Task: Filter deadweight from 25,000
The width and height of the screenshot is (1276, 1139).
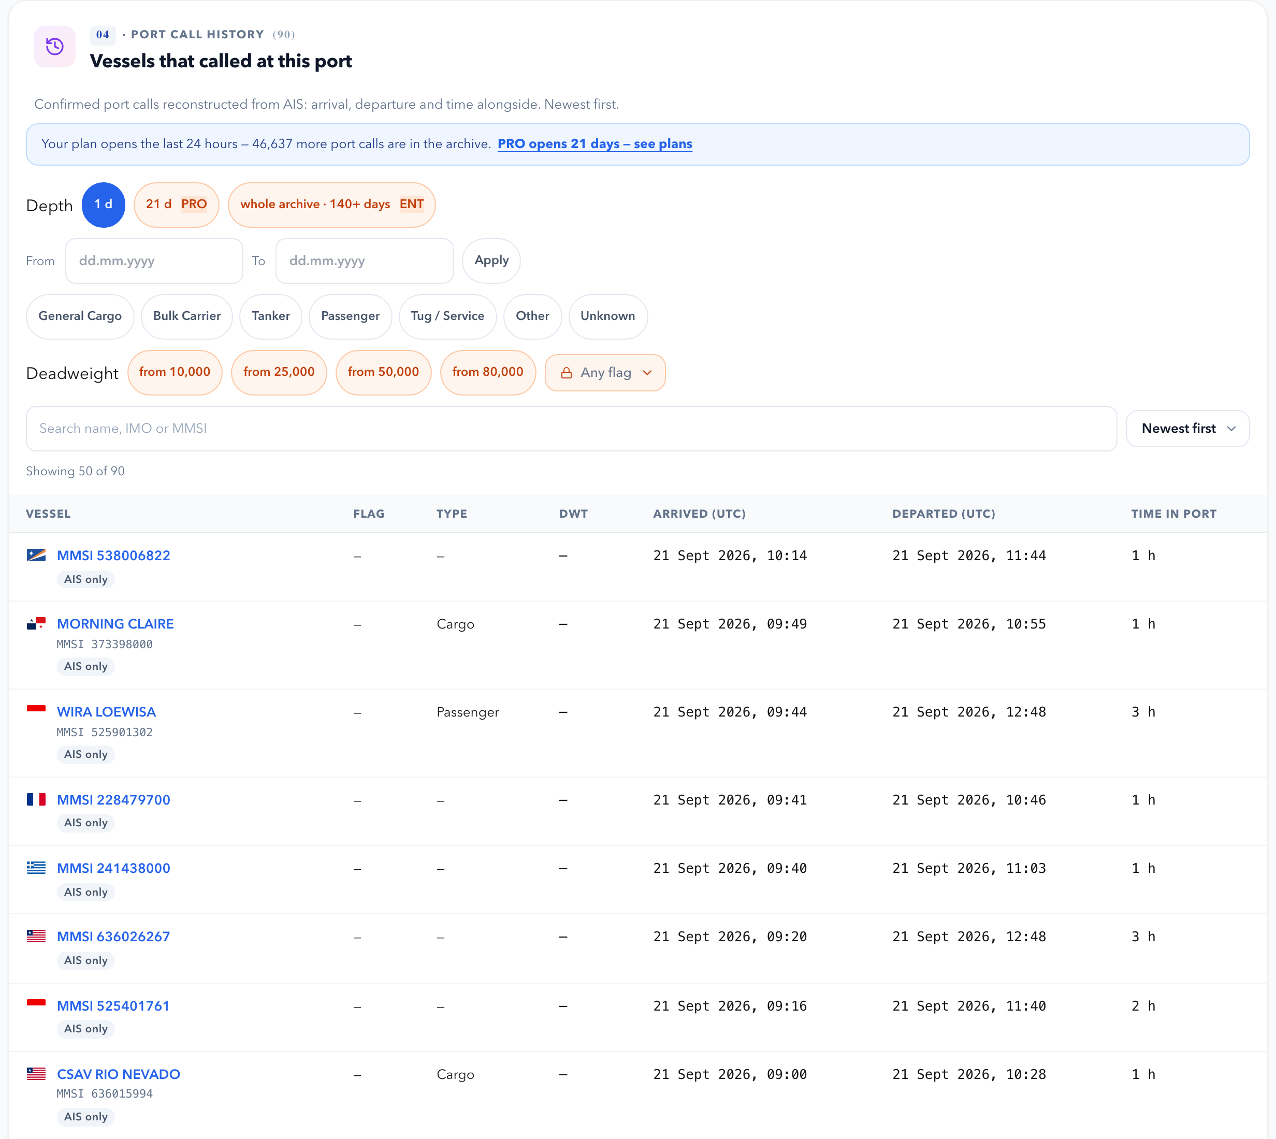Action: coord(279,372)
